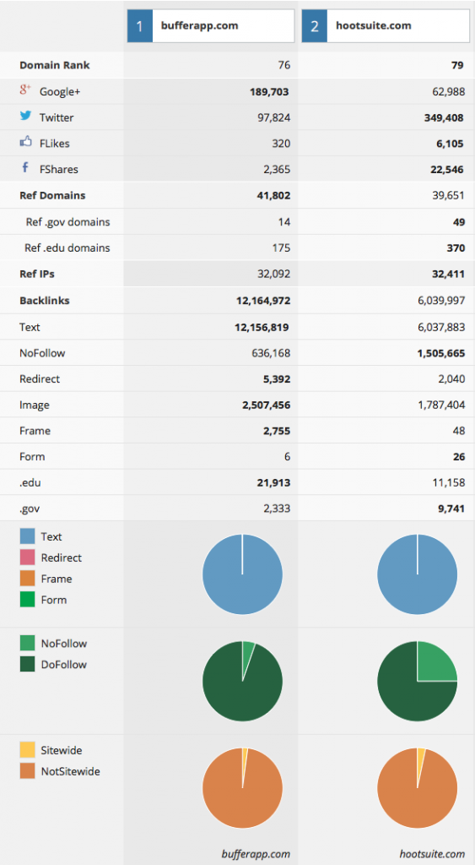Click Ref Domains value 41,802
This screenshot has height=865, width=475.
pyautogui.click(x=273, y=195)
